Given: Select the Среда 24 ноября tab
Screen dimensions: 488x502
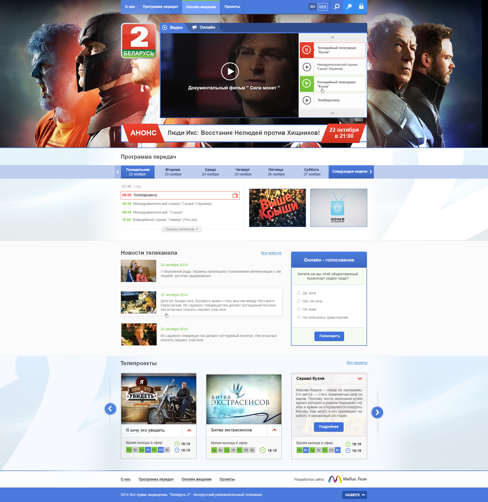Looking at the screenshot, I should (x=210, y=172).
